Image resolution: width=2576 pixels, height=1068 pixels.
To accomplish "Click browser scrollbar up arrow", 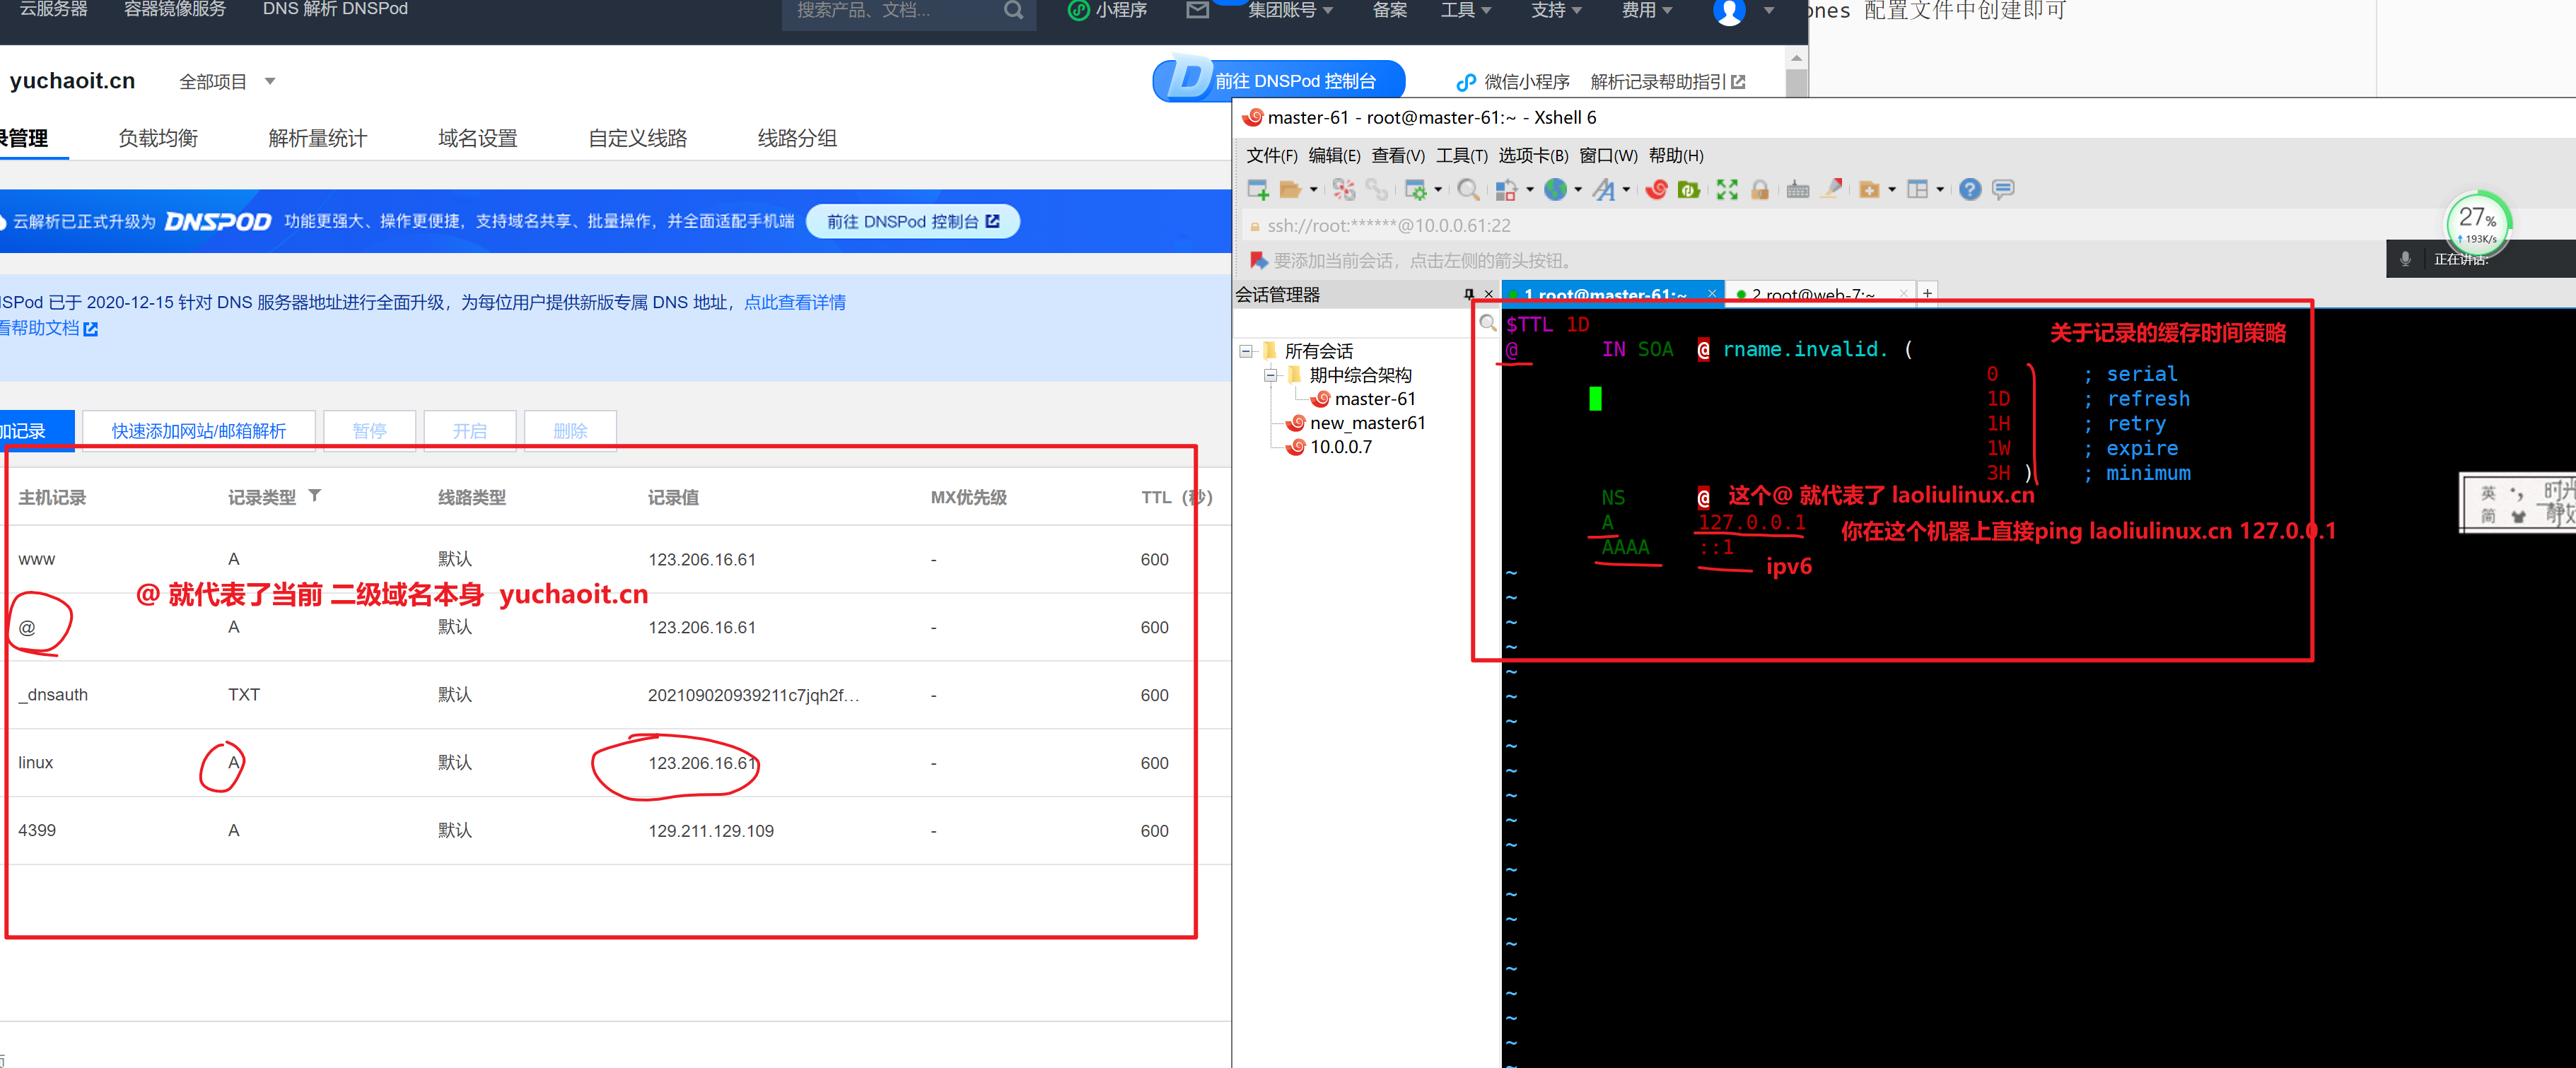I will click(1796, 58).
